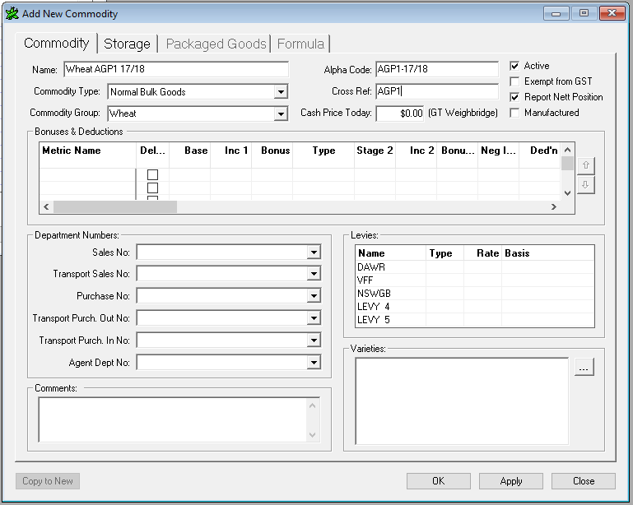Enable Exempt from GST checkbox

(x=514, y=81)
